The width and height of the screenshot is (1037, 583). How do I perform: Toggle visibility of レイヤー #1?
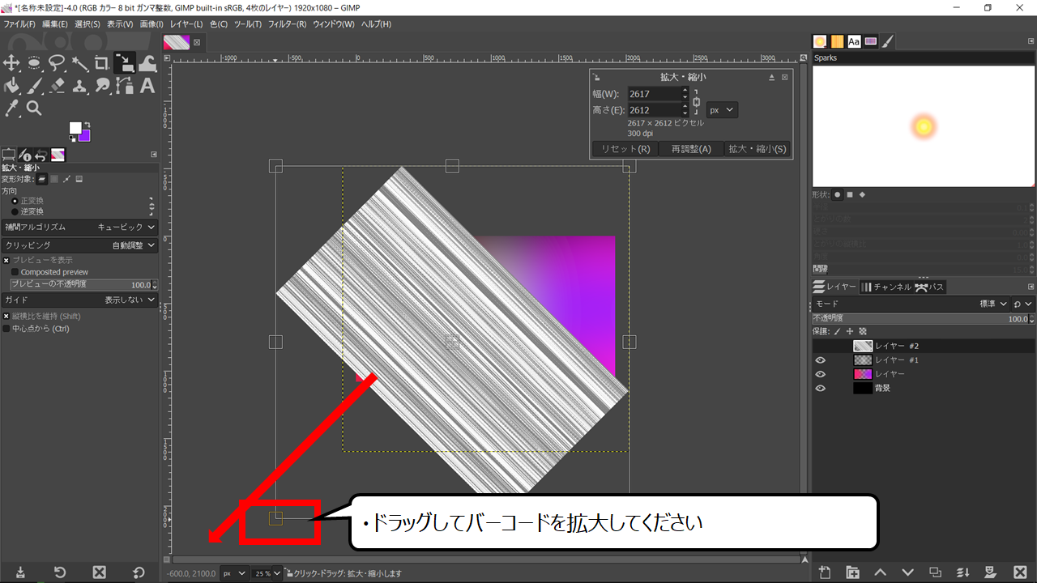click(x=820, y=360)
